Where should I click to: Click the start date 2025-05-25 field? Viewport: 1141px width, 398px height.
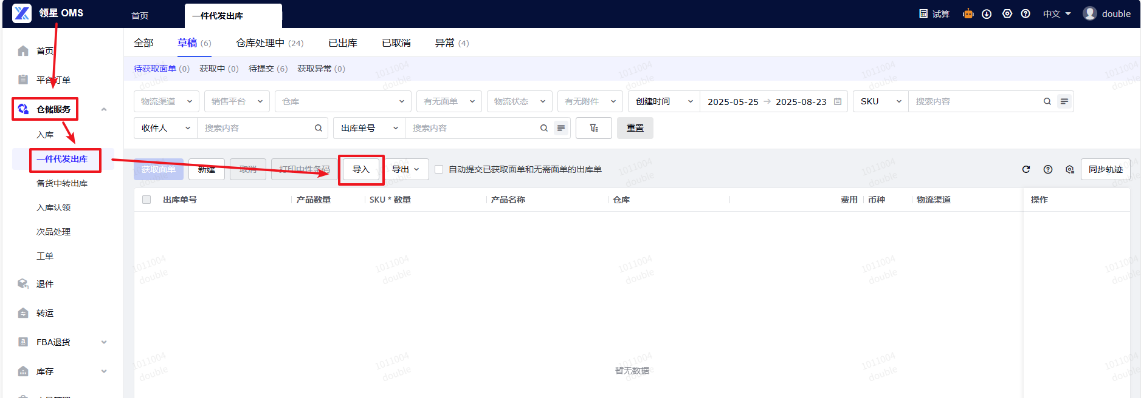[733, 101]
